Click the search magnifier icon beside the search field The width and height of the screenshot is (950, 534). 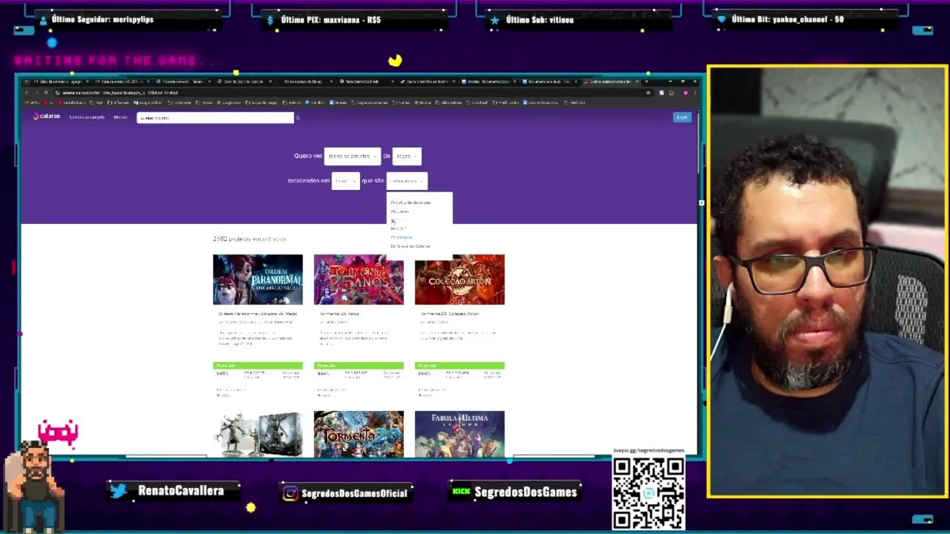[x=298, y=118]
